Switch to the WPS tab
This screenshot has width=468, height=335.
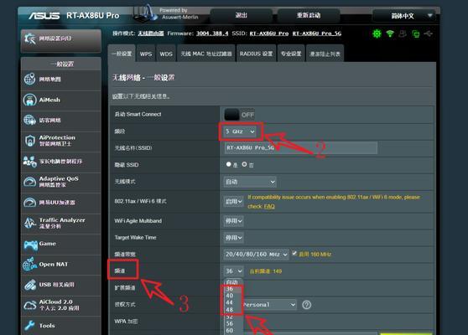coord(146,54)
